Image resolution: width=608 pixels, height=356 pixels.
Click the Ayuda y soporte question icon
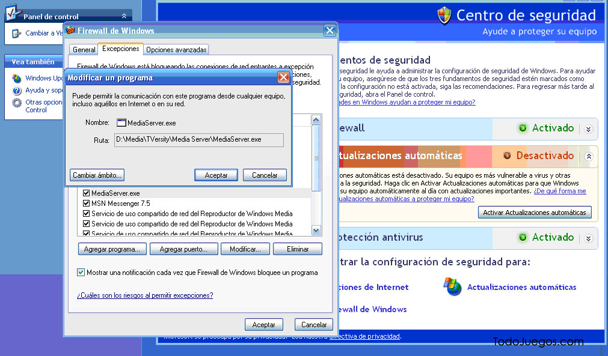(17, 91)
